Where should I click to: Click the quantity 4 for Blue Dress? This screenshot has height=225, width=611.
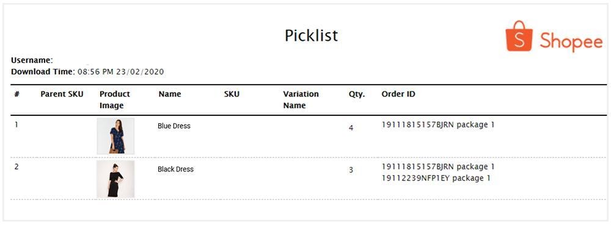coord(351,127)
